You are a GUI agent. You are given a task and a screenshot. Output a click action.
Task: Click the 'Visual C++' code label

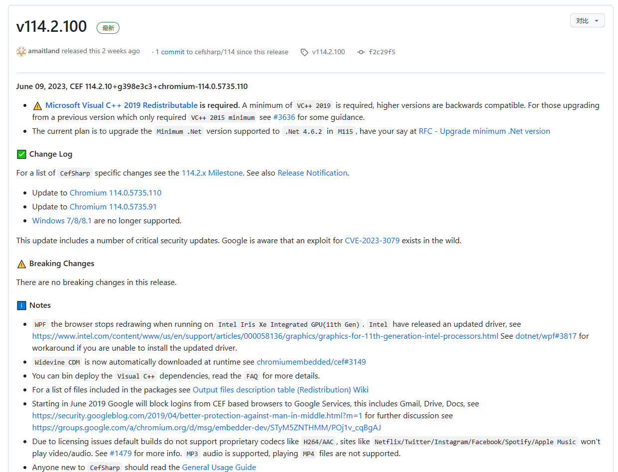[136, 377]
